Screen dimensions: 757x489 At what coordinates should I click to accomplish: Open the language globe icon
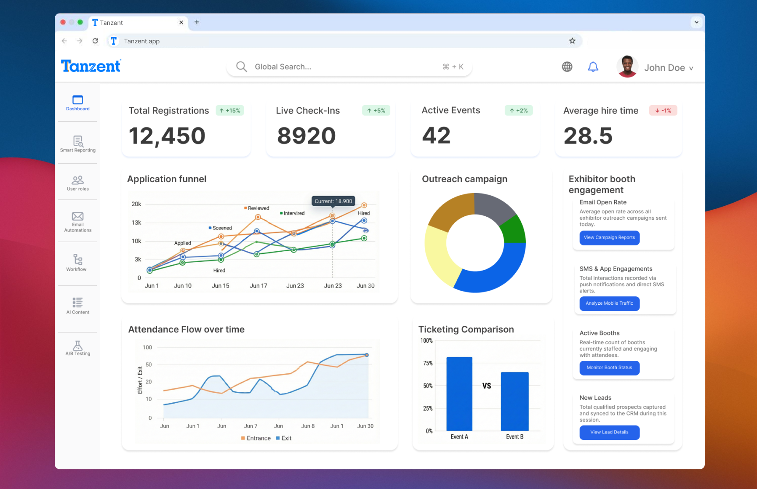pos(567,67)
